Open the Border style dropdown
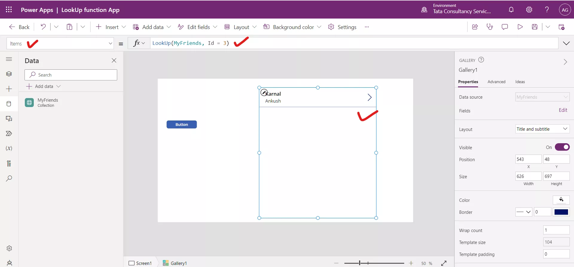 (x=524, y=212)
